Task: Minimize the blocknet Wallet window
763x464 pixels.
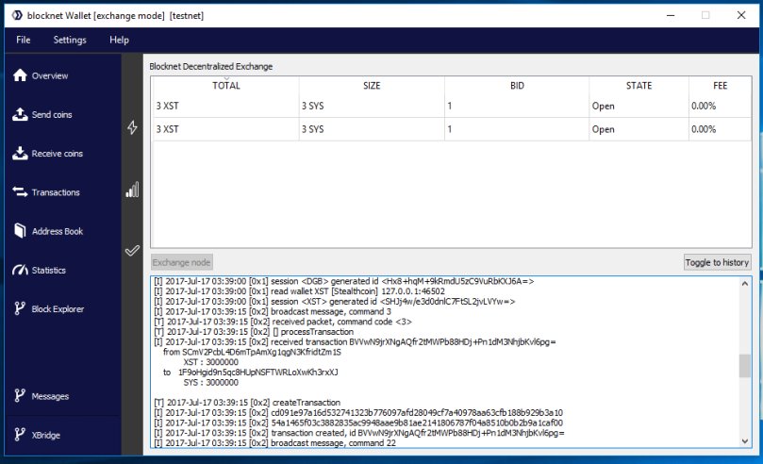Action: pos(671,15)
